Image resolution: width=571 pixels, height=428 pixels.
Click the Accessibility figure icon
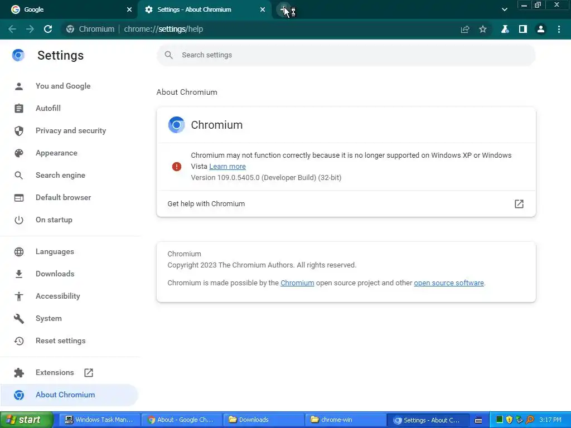tap(19, 296)
